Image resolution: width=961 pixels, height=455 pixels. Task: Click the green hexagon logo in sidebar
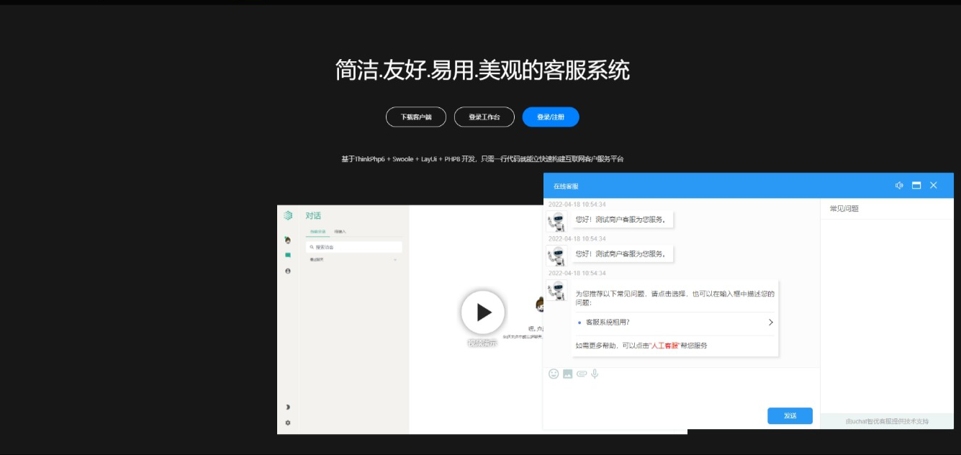click(x=288, y=215)
